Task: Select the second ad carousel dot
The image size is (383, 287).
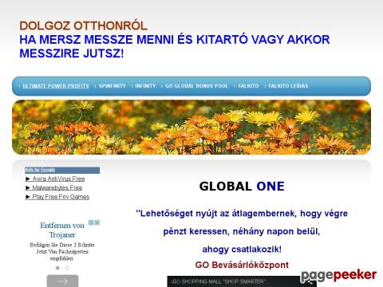Action: pos(67,268)
